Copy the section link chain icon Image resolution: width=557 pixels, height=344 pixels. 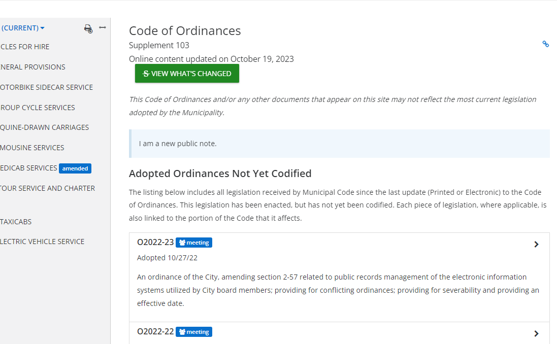point(546,44)
